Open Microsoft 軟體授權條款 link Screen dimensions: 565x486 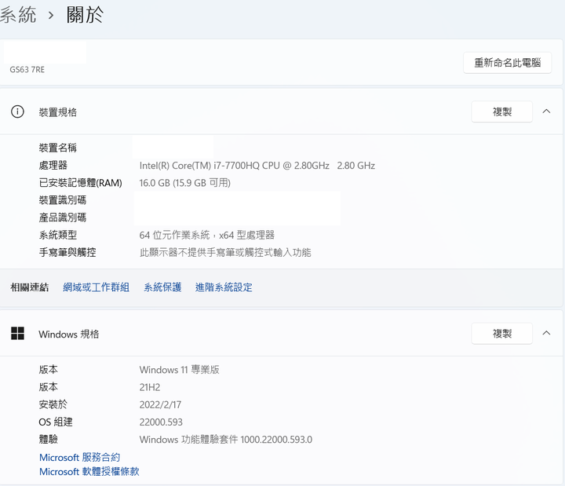tap(89, 472)
